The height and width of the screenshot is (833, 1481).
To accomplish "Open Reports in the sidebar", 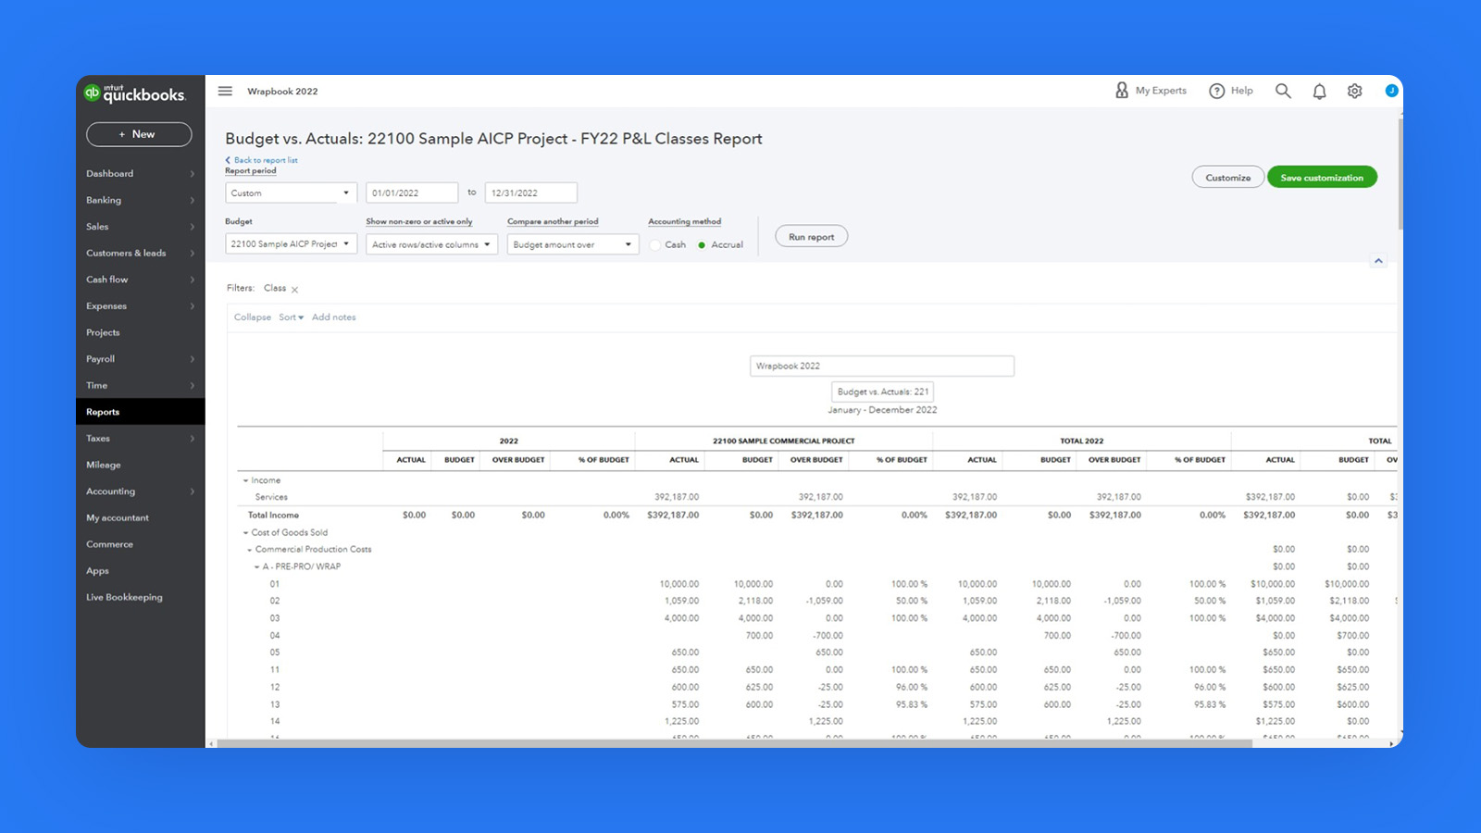I will 102,411.
